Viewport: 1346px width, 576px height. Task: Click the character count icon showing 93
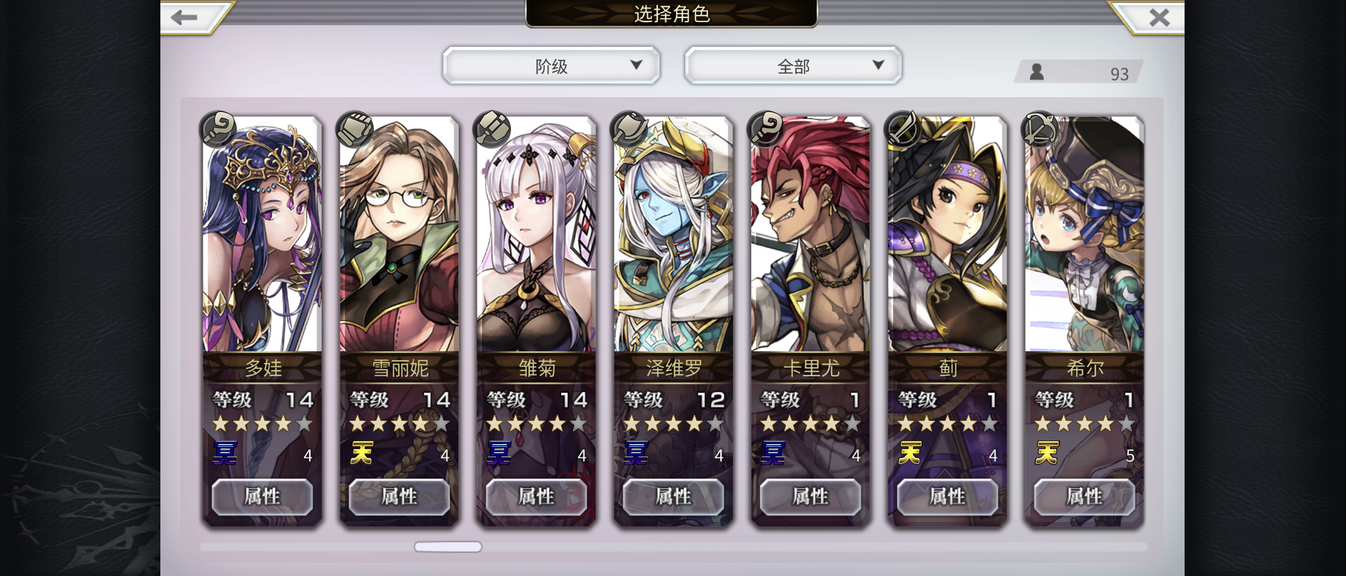tap(1037, 71)
